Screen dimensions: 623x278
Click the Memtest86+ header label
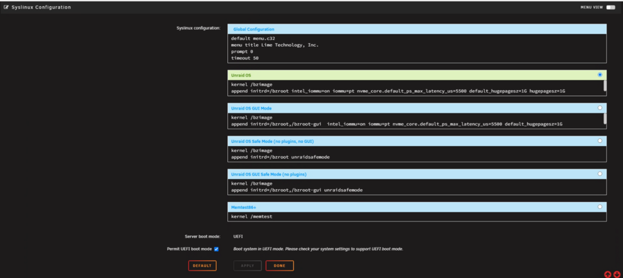coord(244,207)
